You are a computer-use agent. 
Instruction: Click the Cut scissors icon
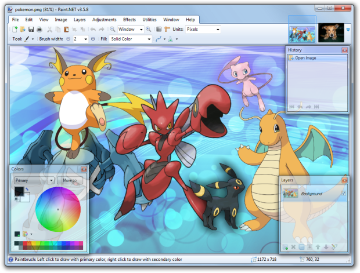click(x=49, y=29)
